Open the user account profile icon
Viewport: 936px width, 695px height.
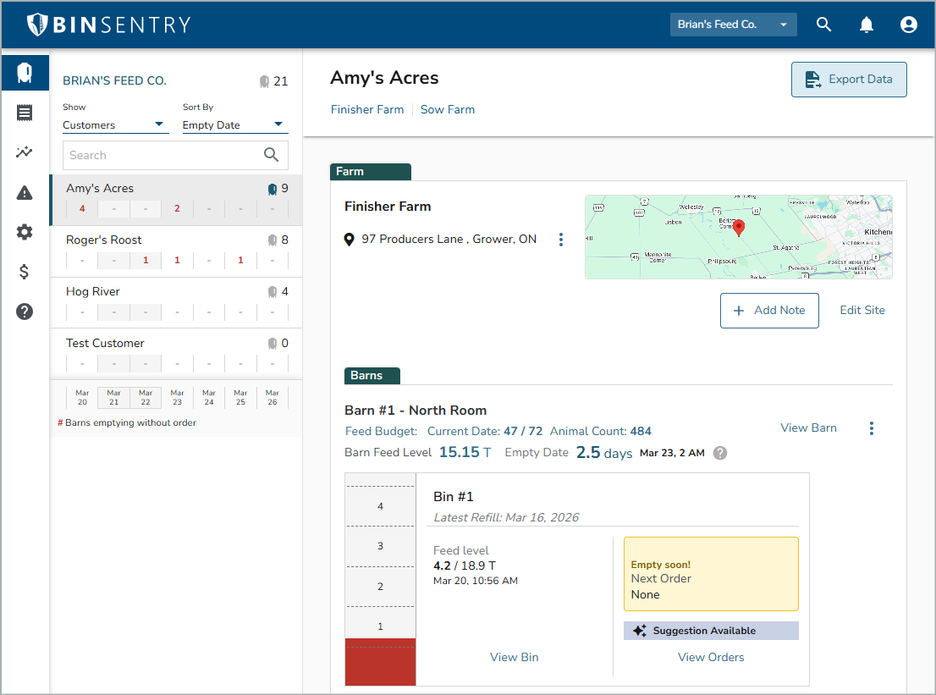(908, 25)
